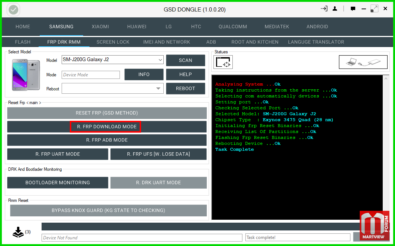Click 'Taking instructions from the server' log line
The height and width of the screenshot is (246, 395).
(x=276, y=90)
